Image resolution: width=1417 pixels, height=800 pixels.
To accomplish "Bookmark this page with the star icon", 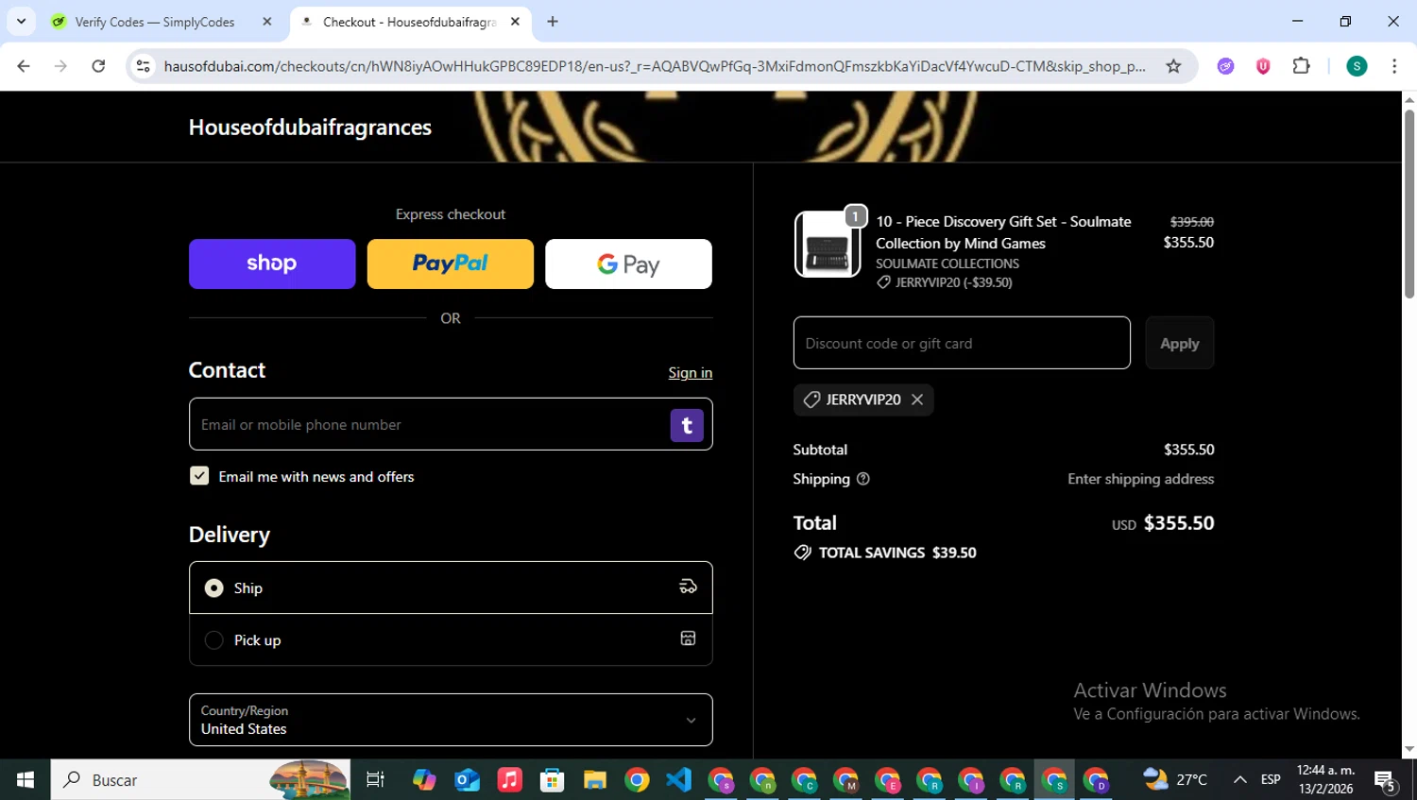I will (1173, 66).
